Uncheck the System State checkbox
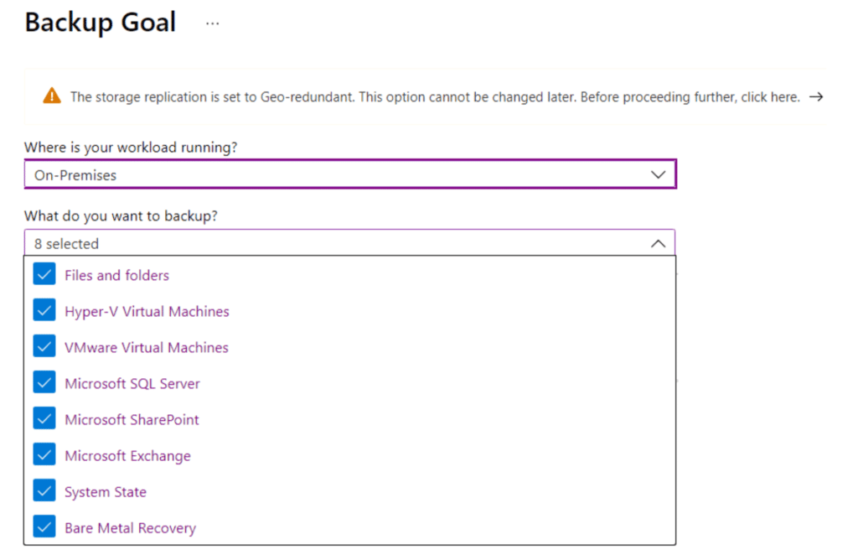The width and height of the screenshot is (858, 560). [44, 491]
